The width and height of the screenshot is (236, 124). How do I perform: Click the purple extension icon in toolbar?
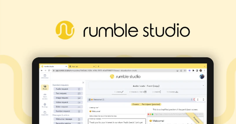[x=189, y=70]
